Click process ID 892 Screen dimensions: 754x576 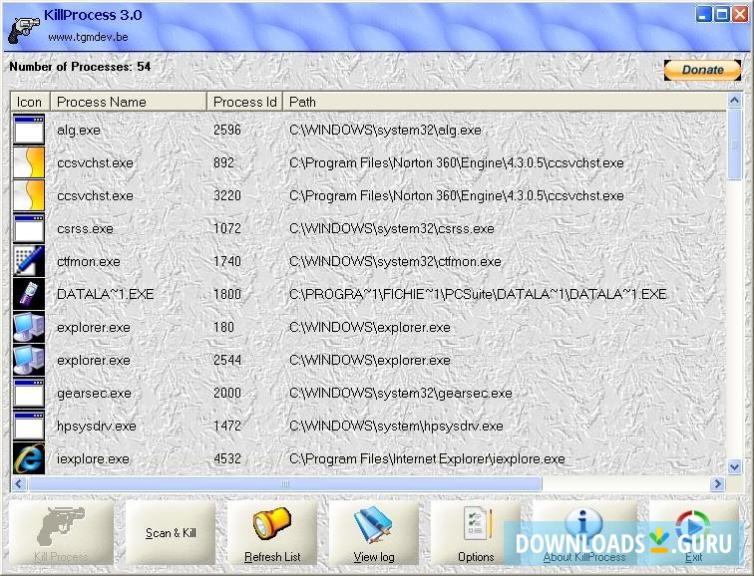pyautogui.click(x=223, y=162)
